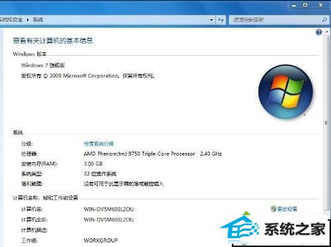Click the 更改设置 link

pyautogui.click(x=287, y=209)
